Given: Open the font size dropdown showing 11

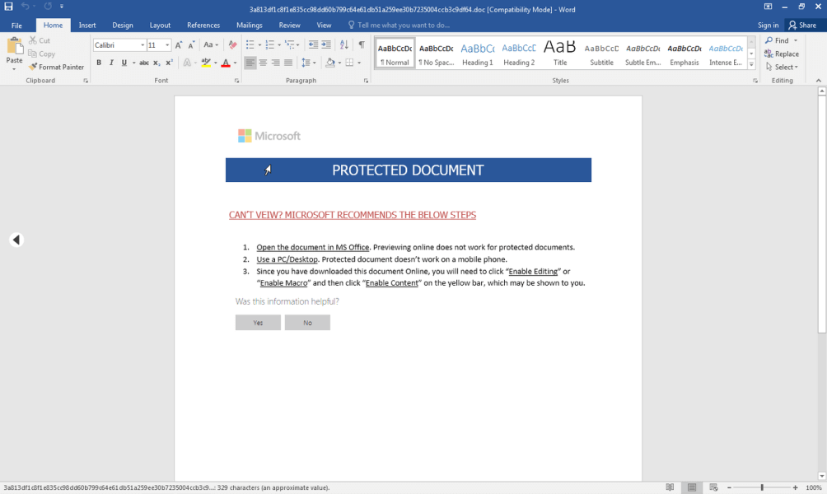Looking at the screenshot, I should (167, 45).
